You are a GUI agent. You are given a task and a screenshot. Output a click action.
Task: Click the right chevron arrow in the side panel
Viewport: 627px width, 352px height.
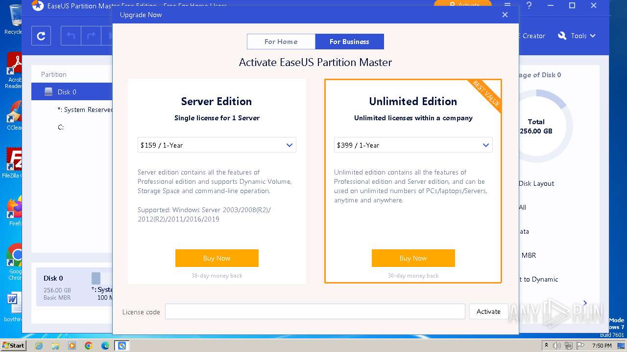coord(585,303)
